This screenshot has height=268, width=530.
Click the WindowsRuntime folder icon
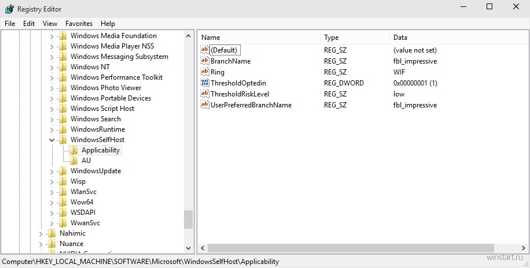(x=63, y=129)
